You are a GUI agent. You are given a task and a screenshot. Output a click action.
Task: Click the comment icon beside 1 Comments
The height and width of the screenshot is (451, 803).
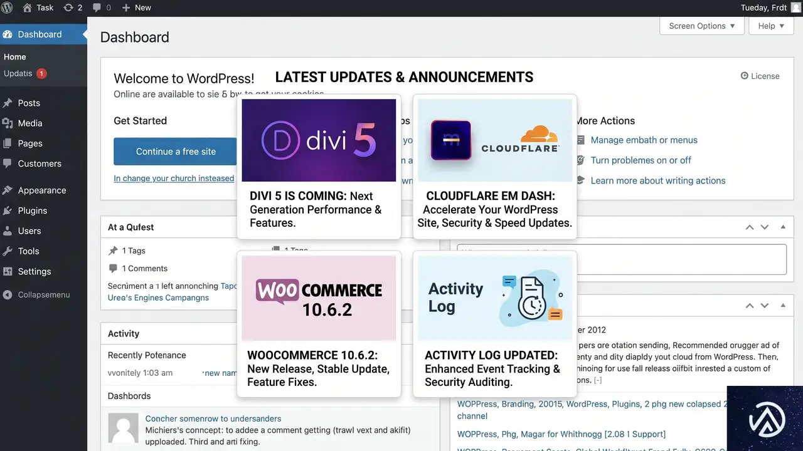[113, 268]
